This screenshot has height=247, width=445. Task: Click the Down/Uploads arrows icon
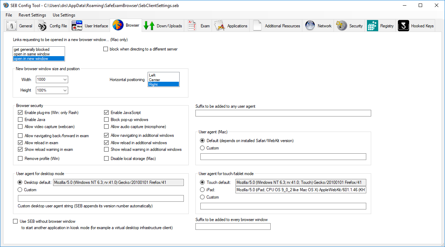149,26
